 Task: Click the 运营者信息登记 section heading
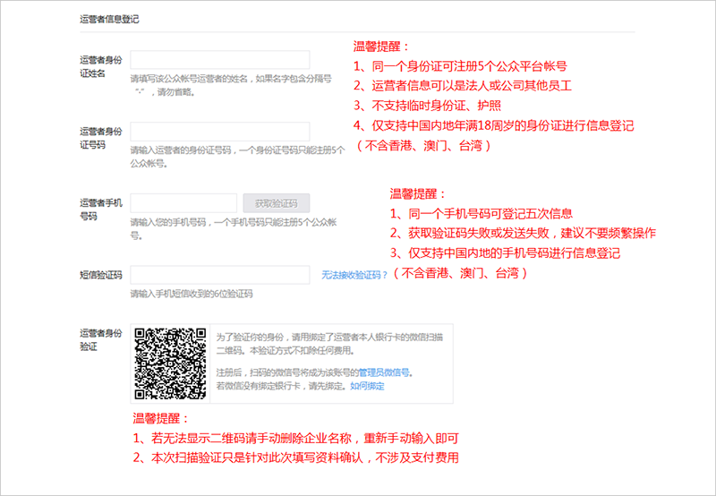click(109, 18)
